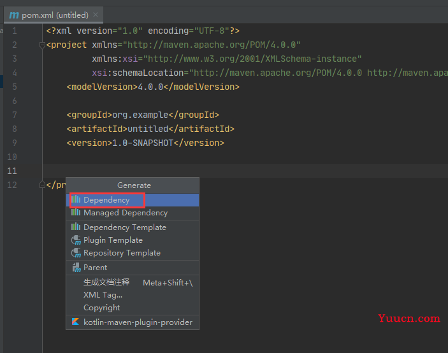Click the xml version declaration line
The width and height of the screenshot is (448, 353).
(143, 31)
